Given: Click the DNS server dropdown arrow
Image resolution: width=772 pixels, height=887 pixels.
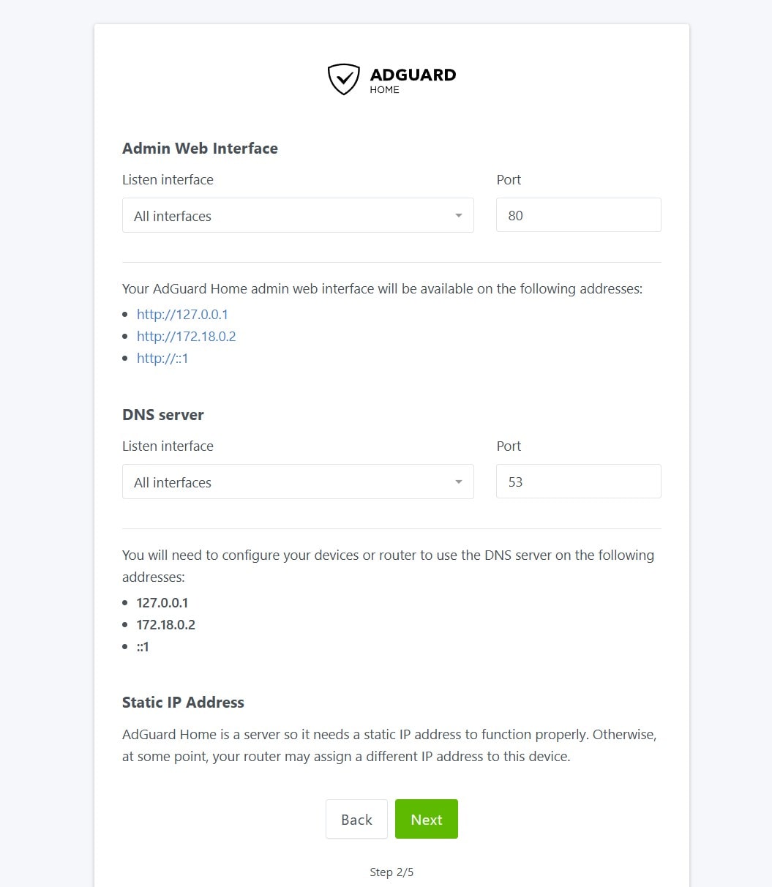Looking at the screenshot, I should pos(459,482).
